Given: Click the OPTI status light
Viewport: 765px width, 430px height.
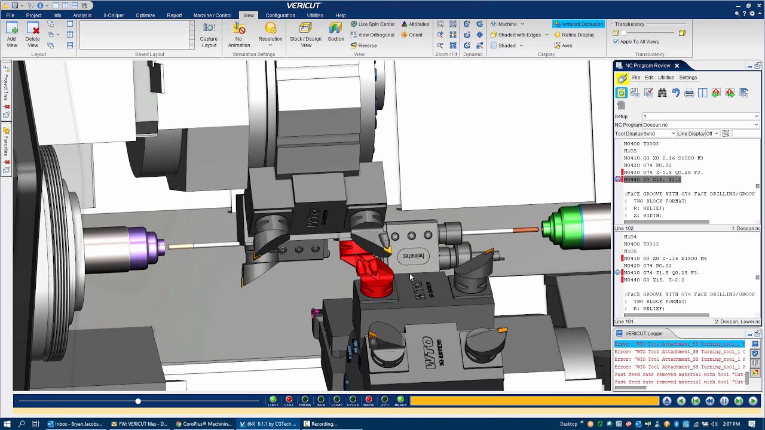Looking at the screenshot, I should (384, 400).
